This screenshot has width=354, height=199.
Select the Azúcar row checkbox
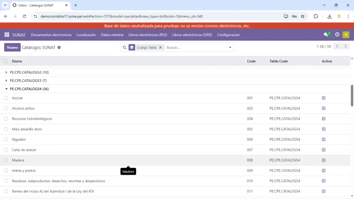6,98
